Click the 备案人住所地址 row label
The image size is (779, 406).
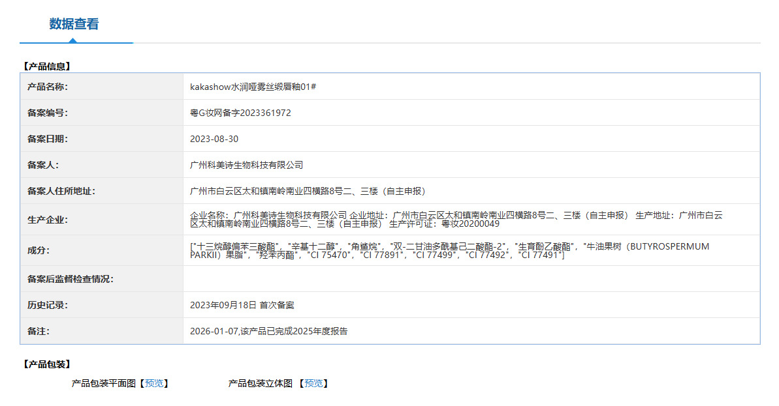[61, 191]
